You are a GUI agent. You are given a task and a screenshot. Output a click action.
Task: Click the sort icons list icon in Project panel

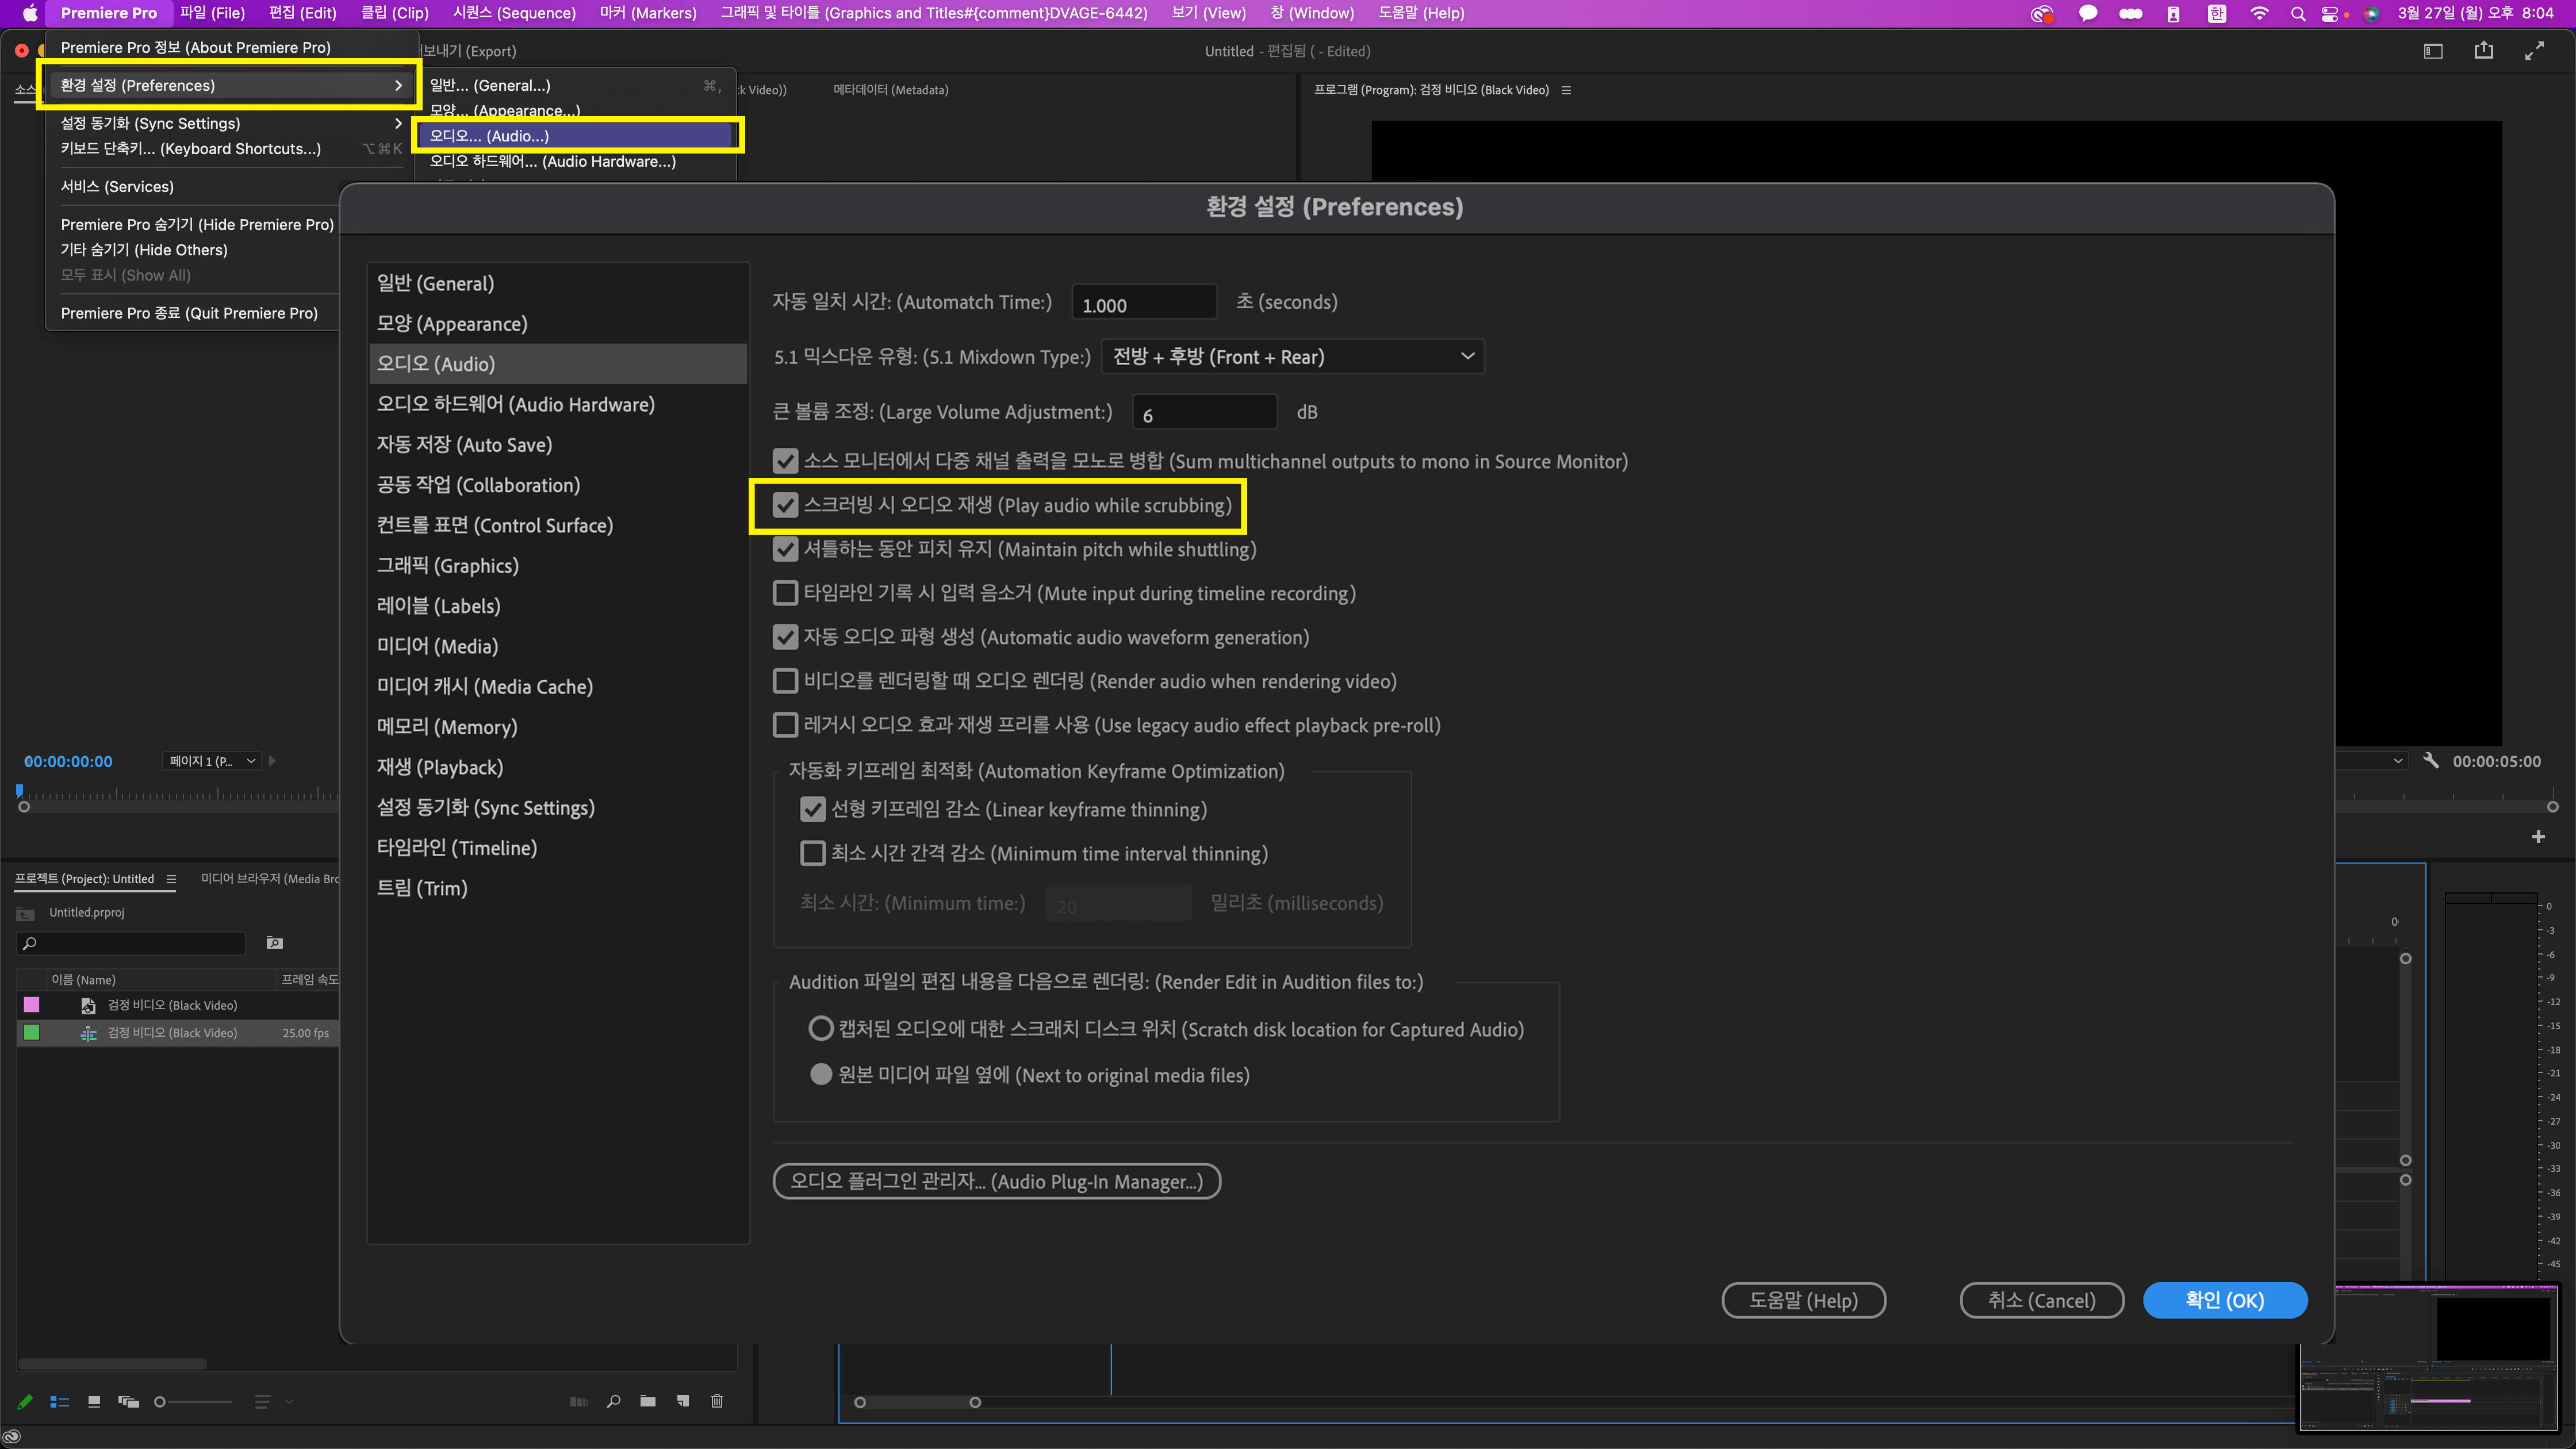coord(262,1402)
